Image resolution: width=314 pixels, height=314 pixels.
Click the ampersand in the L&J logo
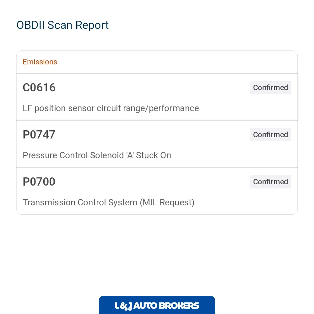point(124,306)
